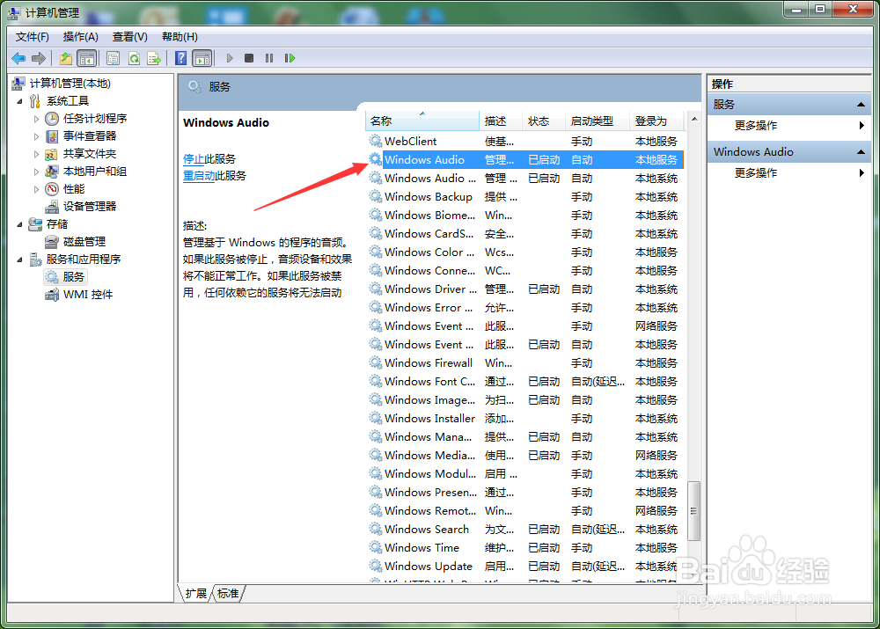
Task: Select the Windows Driver ... service row
Action: pos(524,289)
